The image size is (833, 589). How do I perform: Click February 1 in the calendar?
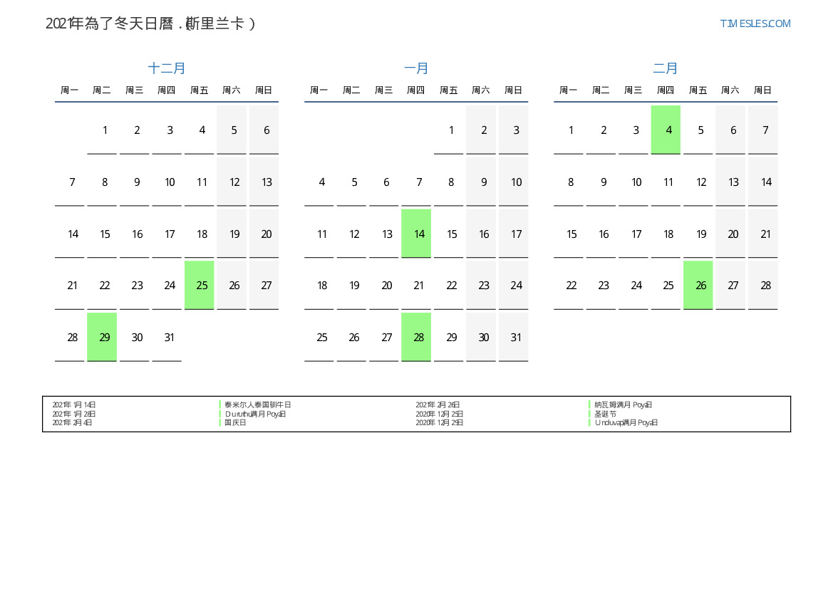[569, 130]
